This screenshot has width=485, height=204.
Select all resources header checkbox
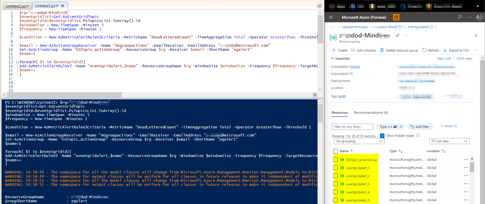[335, 151]
